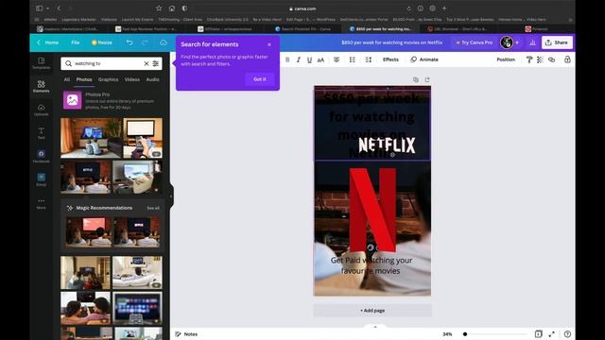Click the Safari reload icon
Image resolution: width=605 pixels, height=340 pixels.
(x=409, y=8)
